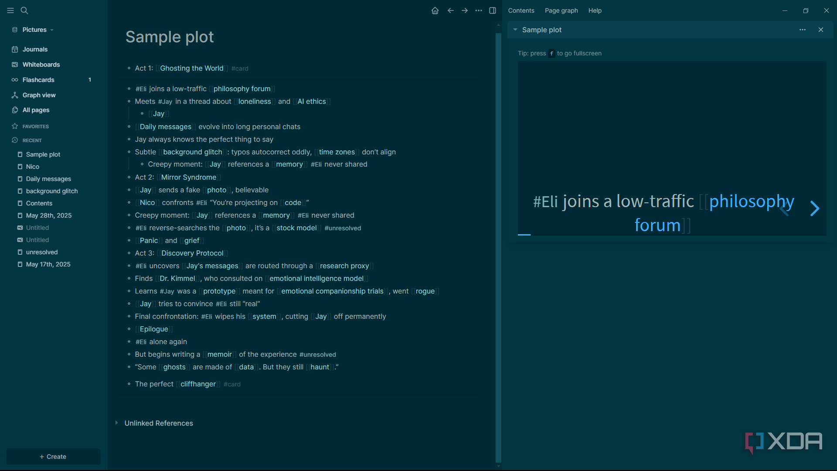Image resolution: width=837 pixels, height=471 pixels.
Task: Close the Sample plot sidebar panel
Action: (821, 30)
